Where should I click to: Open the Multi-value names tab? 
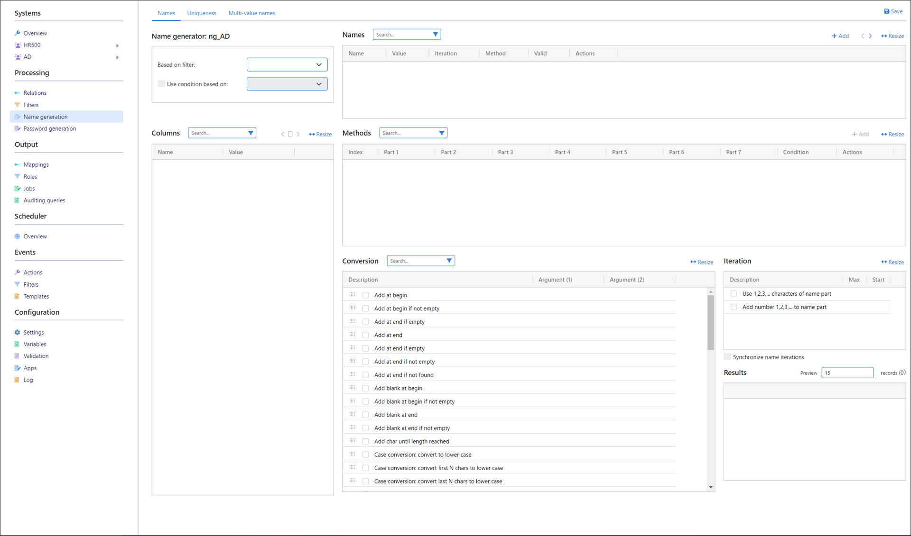click(x=251, y=13)
